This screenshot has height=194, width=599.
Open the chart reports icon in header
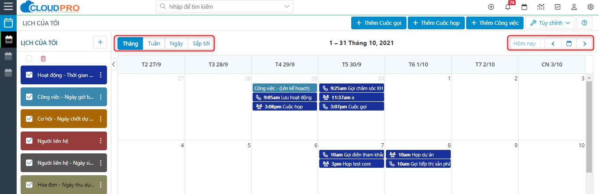pos(541,7)
